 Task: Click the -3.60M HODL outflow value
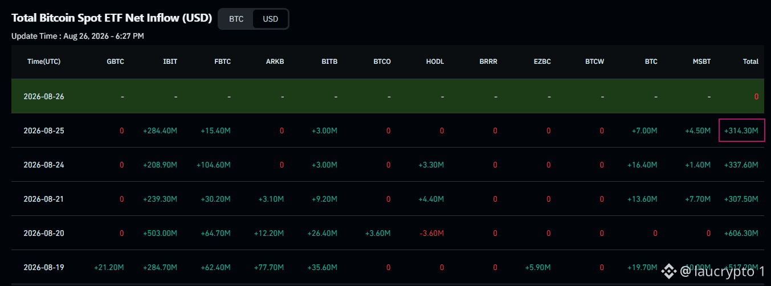pyautogui.click(x=431, y=234)
